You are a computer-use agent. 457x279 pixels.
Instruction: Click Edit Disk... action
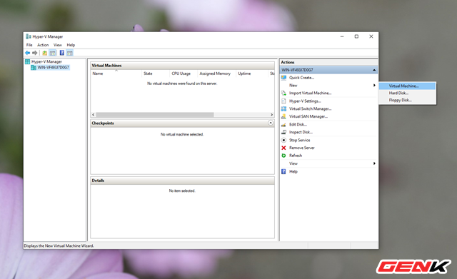[298, 124]
